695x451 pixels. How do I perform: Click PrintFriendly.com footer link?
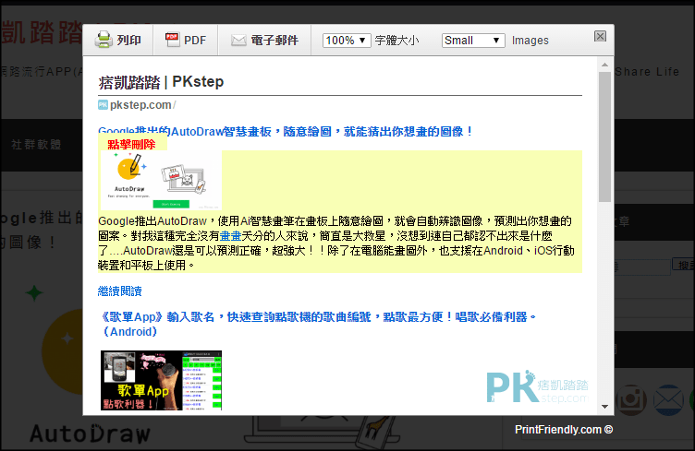coord(564,430)
